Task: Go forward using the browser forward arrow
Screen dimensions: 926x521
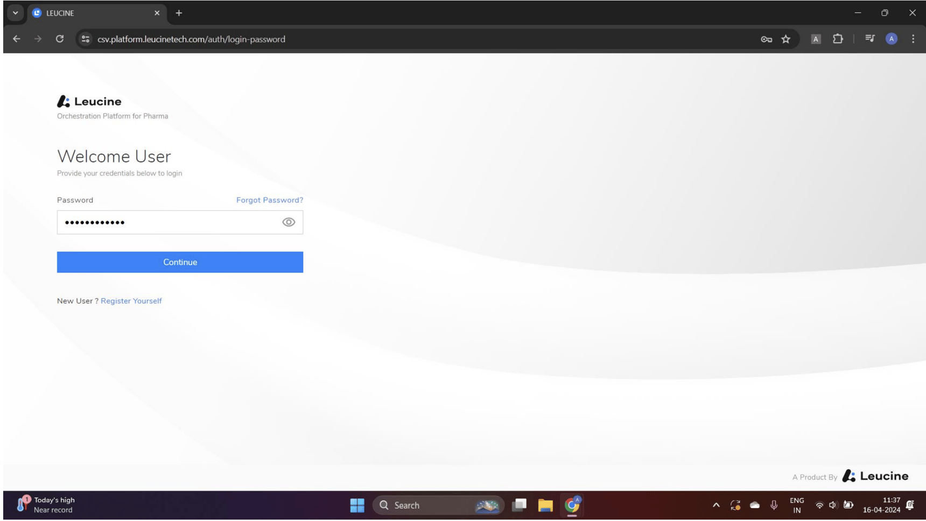Action: click(x=38, y=39)
